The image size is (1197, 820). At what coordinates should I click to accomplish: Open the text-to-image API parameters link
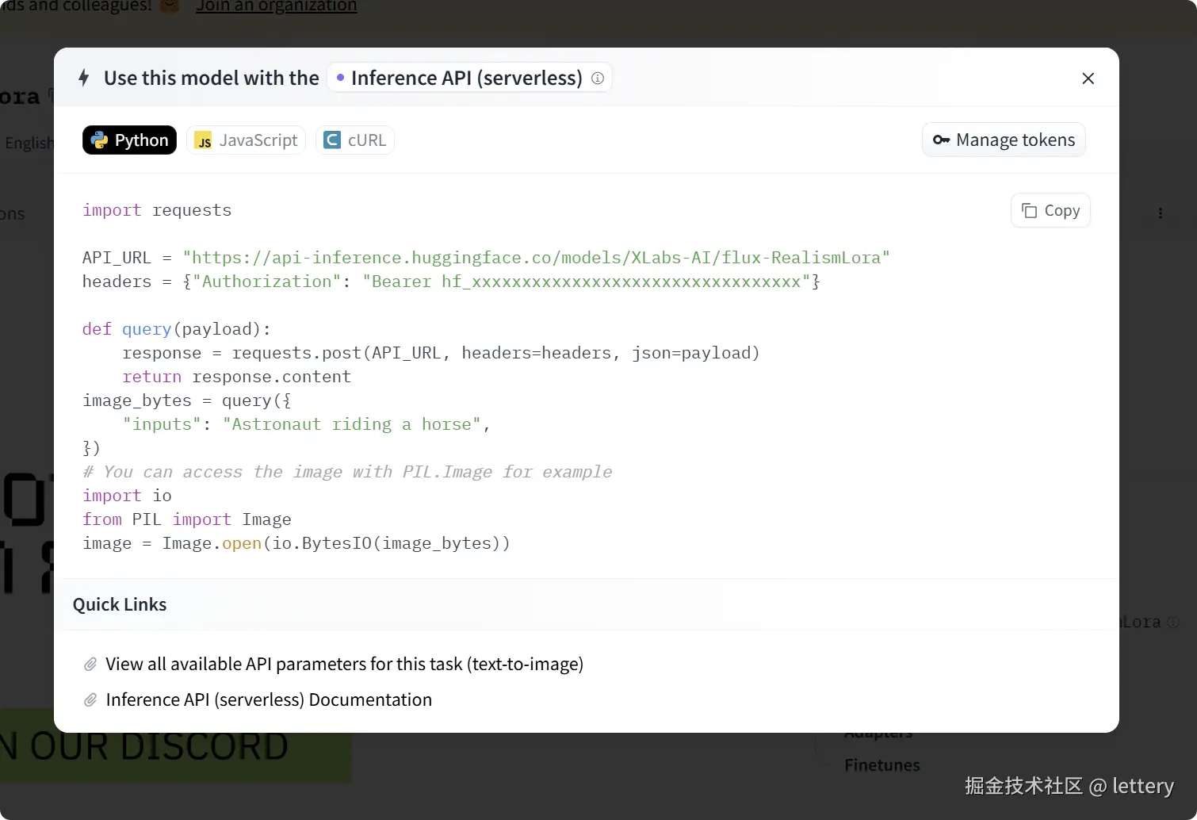344,664
